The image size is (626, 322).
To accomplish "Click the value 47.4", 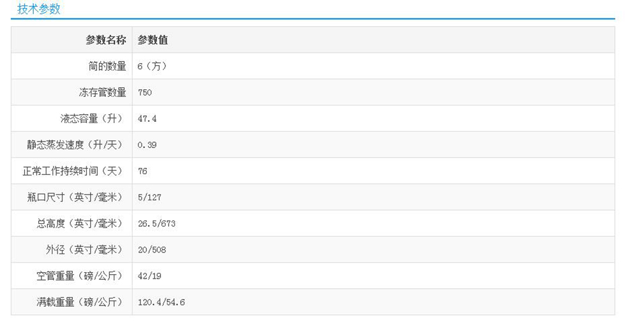I will [x=147, y=119].
